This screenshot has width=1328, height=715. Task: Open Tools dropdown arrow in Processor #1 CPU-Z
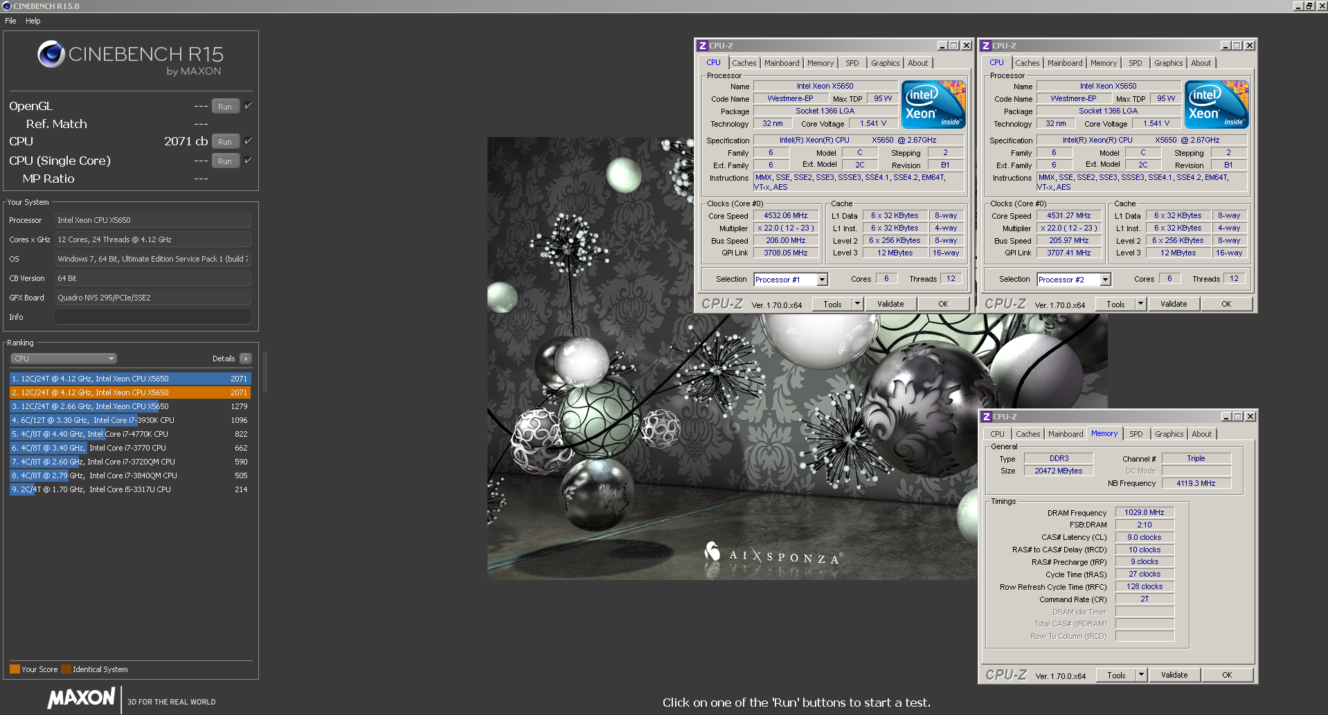[857, 304]
